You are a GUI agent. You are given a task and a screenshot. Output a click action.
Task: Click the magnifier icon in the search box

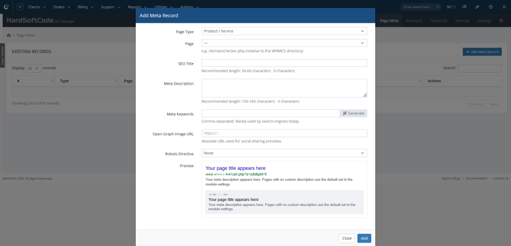[438, 7]
